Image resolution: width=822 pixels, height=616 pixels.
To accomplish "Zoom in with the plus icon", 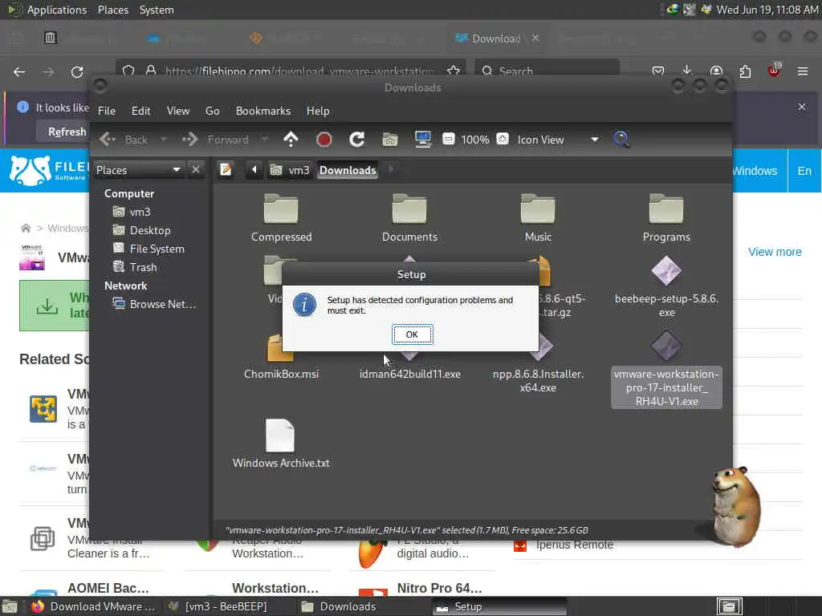I will click(x=503, y=140).
